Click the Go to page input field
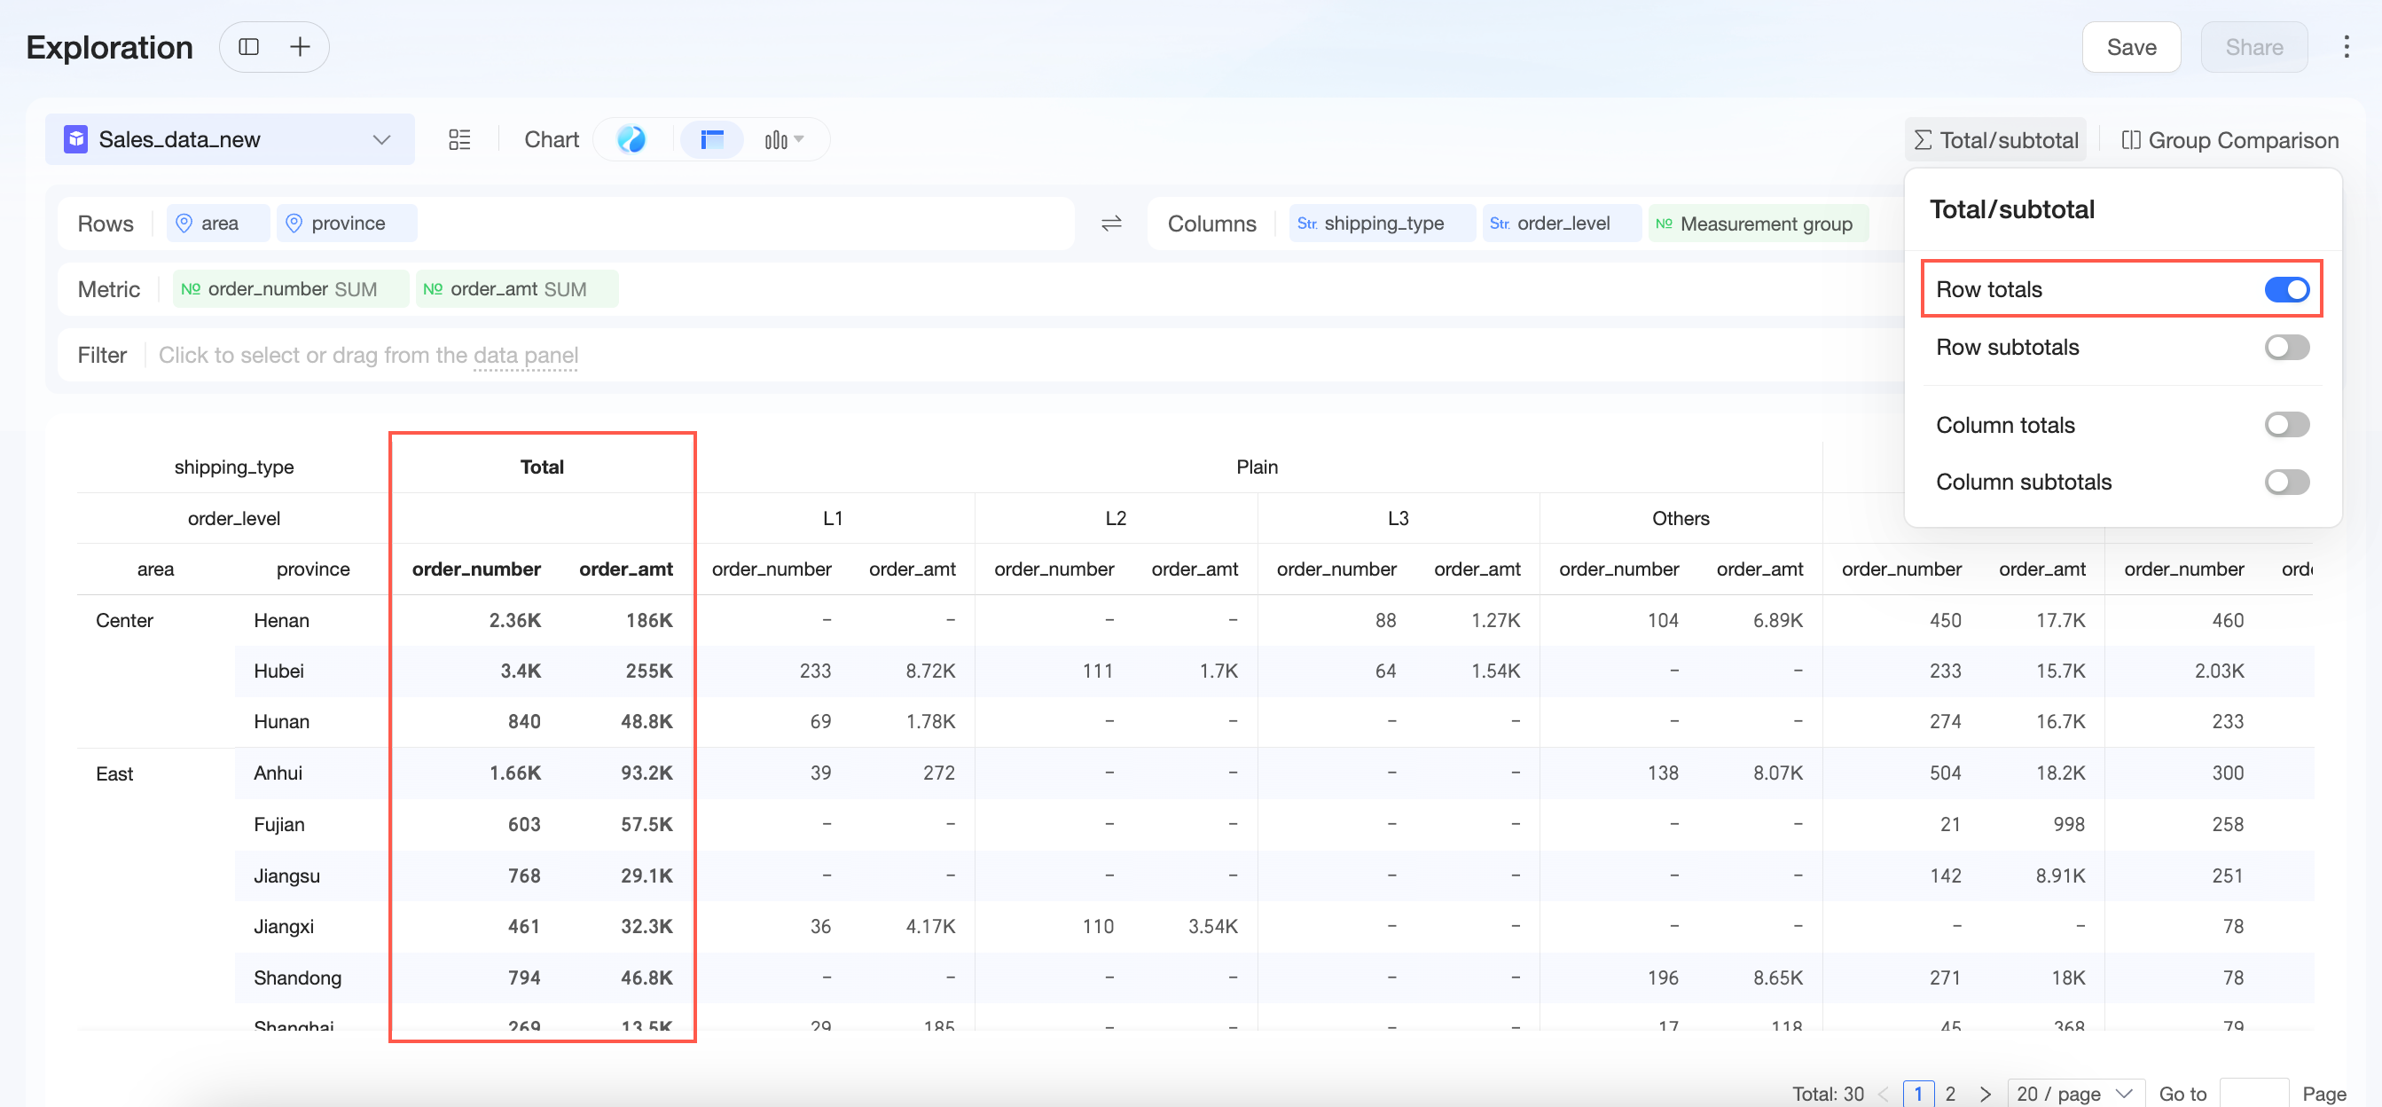The width and height of the screenshot is (2382, 1107). click(2254, 1094)
